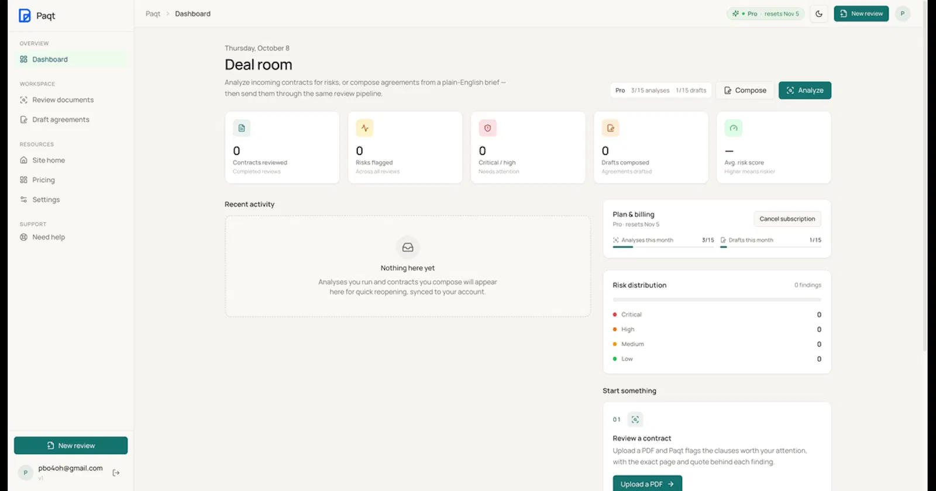The image size is (936, 491).
Task: Click the Paqt logo icon
Action: 25,16
